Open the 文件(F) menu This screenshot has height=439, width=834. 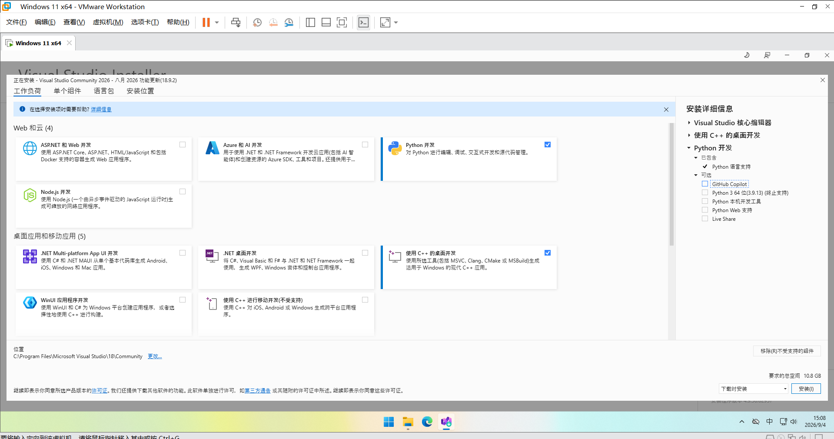pyautogui.click(x=17, y=22)
